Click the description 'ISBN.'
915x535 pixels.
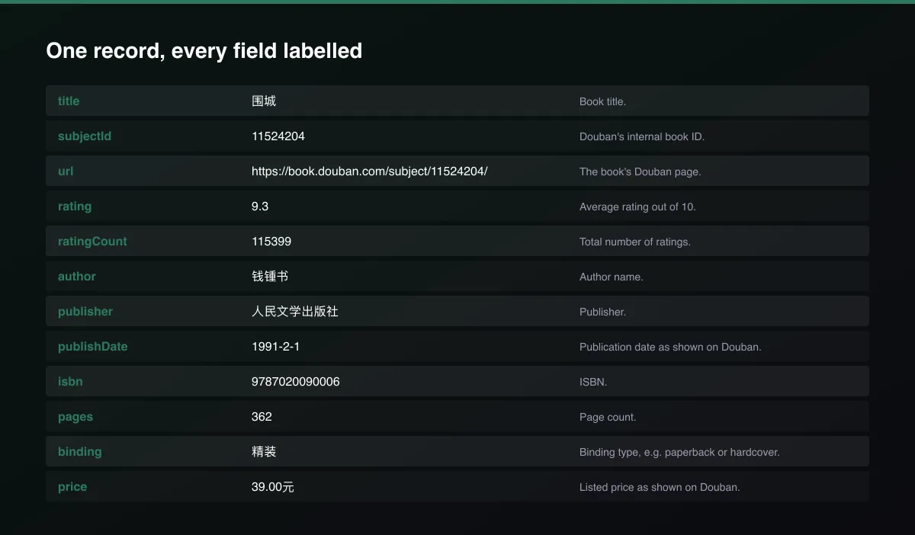593,382
